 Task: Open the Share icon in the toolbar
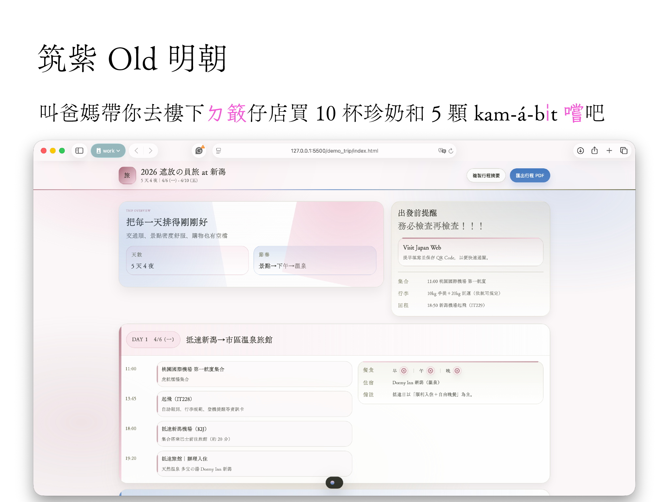[x=595, y=151]
